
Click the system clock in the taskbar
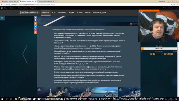(x=171, y=99)
